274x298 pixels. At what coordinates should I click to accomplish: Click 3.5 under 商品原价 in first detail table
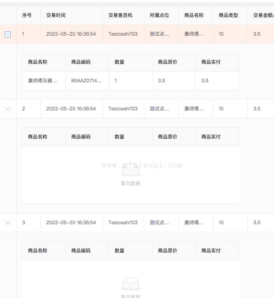pos(162,81)
